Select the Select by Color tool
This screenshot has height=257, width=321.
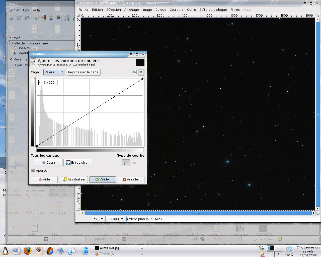tap(43, 18)
